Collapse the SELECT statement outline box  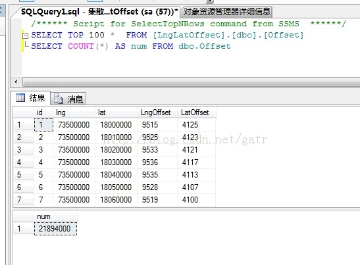25,36
